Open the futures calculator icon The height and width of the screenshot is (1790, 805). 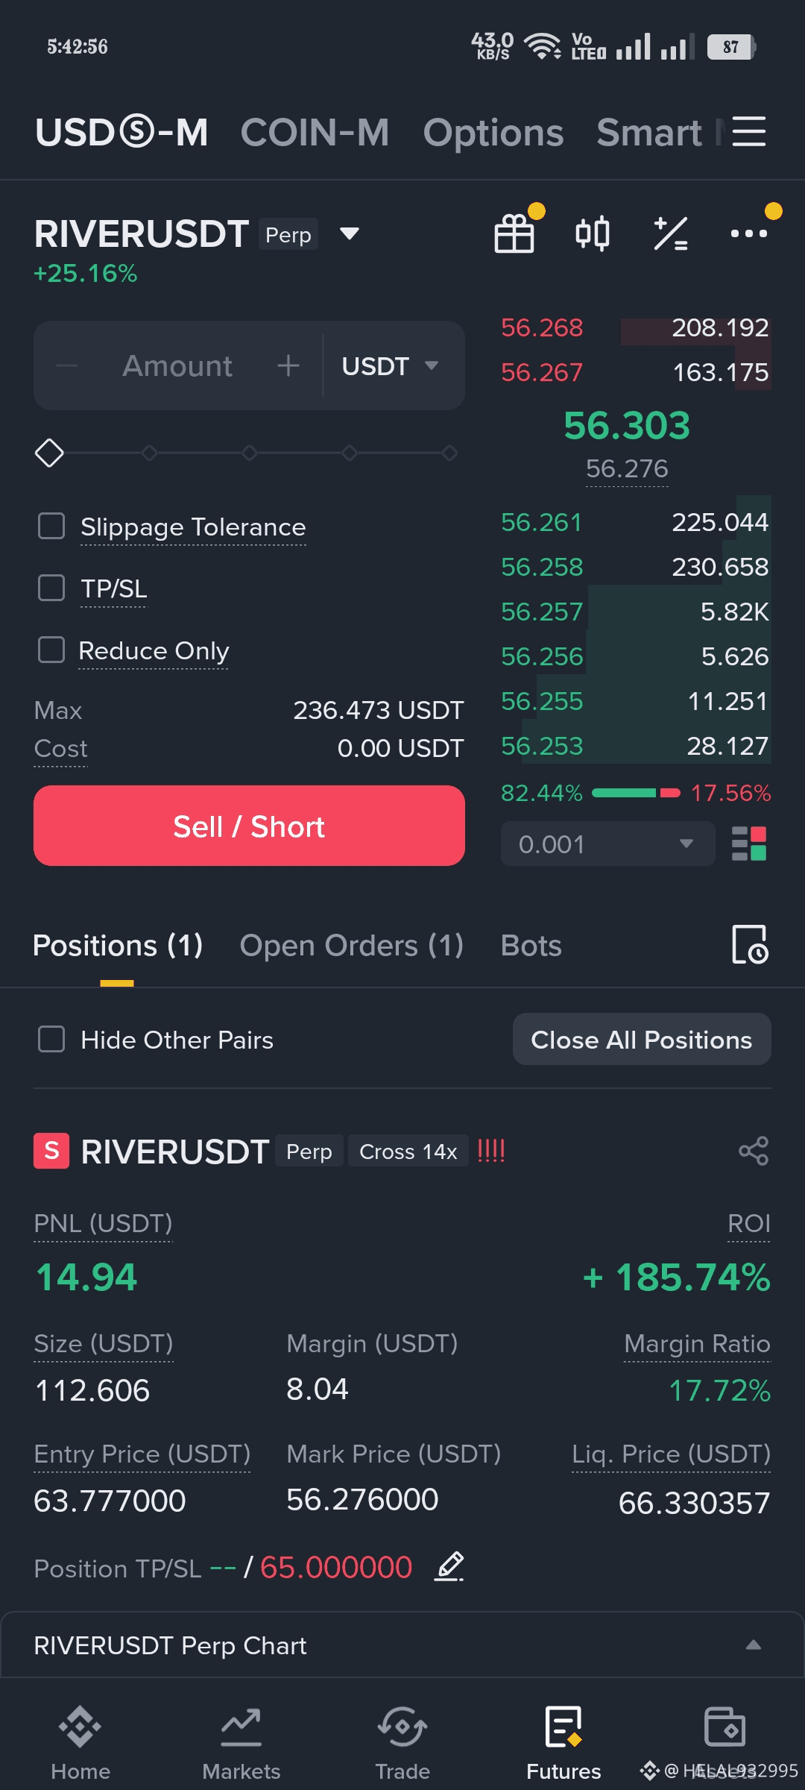(x=671, y=234)
